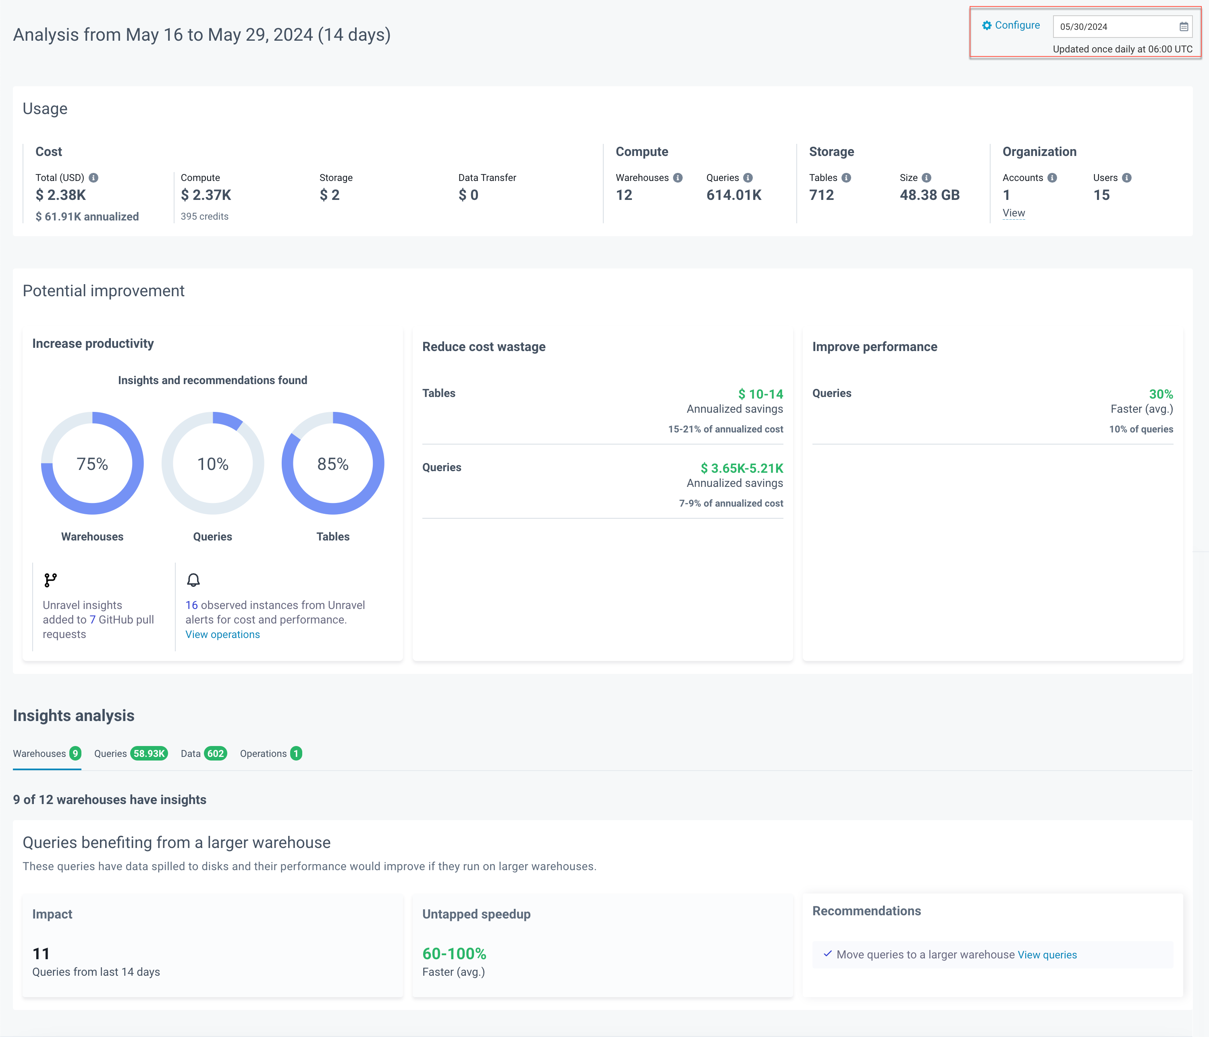Image resolution: width=1209 pixels, height=1037 pixels.
Task: Click View link under Accounts
Action: pyautogui.click(x=1013, y=213)
